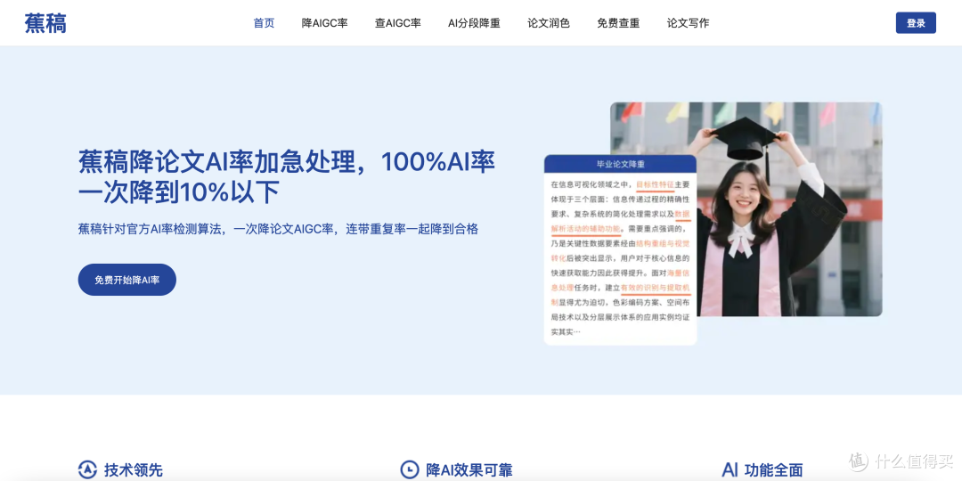The height and width of the screenshot is (481, 962).
Task: Open the 降AIGC率 menu item
Action: point(324,23)
